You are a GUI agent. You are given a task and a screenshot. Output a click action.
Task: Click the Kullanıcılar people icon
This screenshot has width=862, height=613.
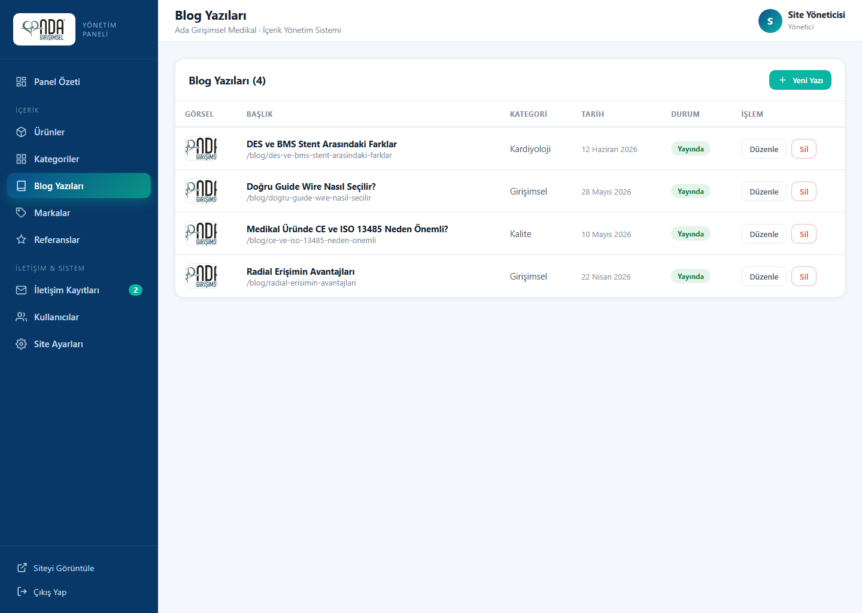click(22, 317)
